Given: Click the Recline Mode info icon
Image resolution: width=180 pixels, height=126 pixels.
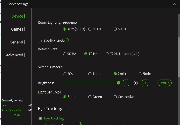Looking at the screenshot, I should tap(67, 40).
